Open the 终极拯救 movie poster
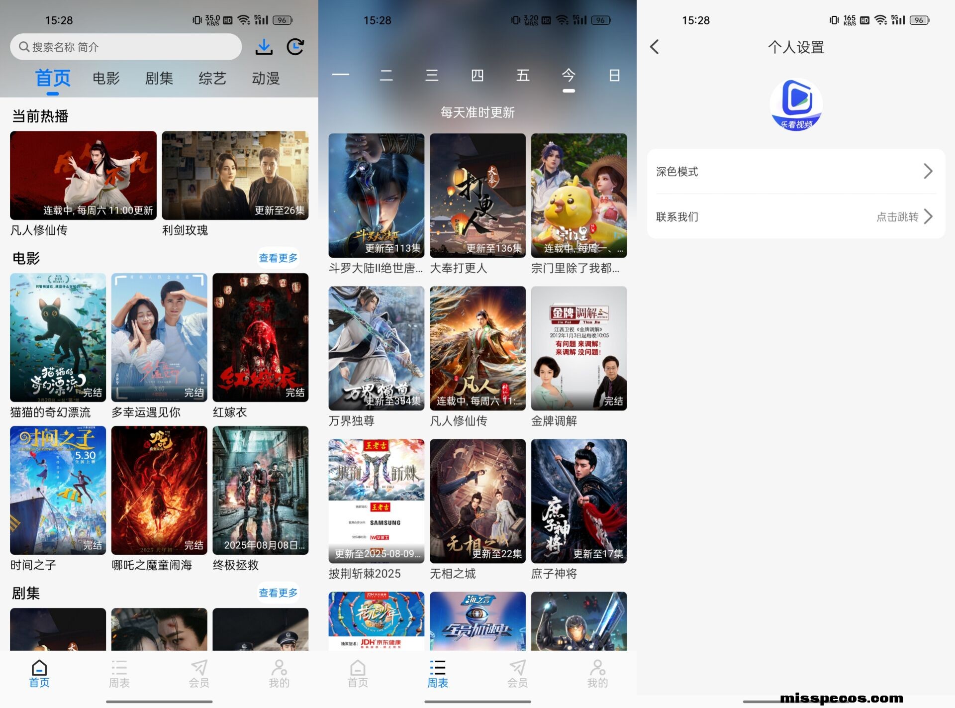This screenshot has width=955, height=708. point(261,490)
